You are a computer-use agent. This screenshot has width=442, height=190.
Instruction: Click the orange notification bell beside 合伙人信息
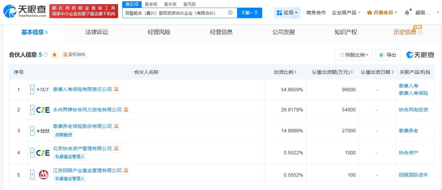pyautogui.click(x=55, y=55)
